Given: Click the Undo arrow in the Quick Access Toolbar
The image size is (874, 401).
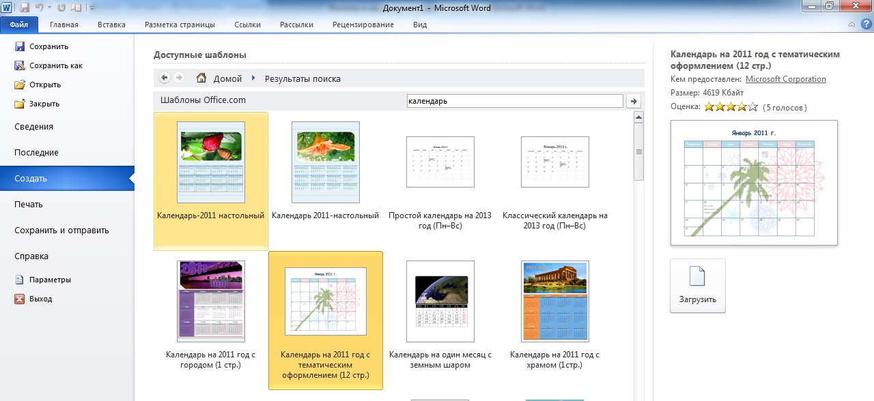Looking at the screenshot, I should (x=40, y=8).
